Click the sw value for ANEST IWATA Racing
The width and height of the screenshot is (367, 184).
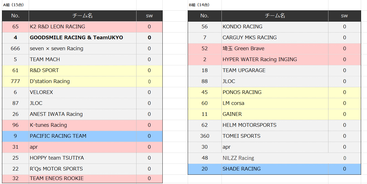149,114
